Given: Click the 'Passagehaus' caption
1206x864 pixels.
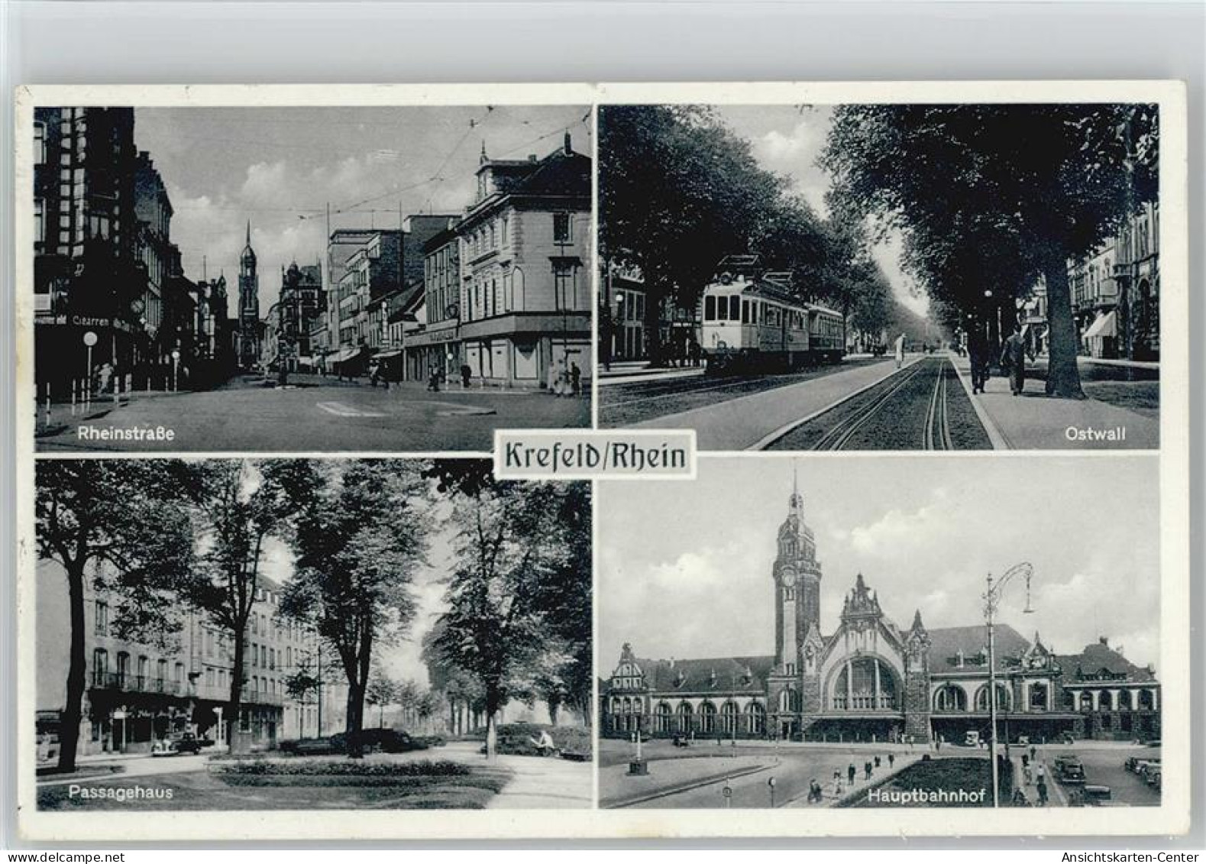Looking at the screenshot, I should [x=122, y=793].
